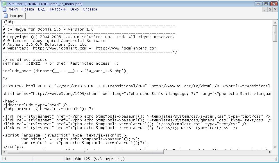Screen dimensions: 279x163
Task: Open the Правка menu
Action: tap(28, 9)
